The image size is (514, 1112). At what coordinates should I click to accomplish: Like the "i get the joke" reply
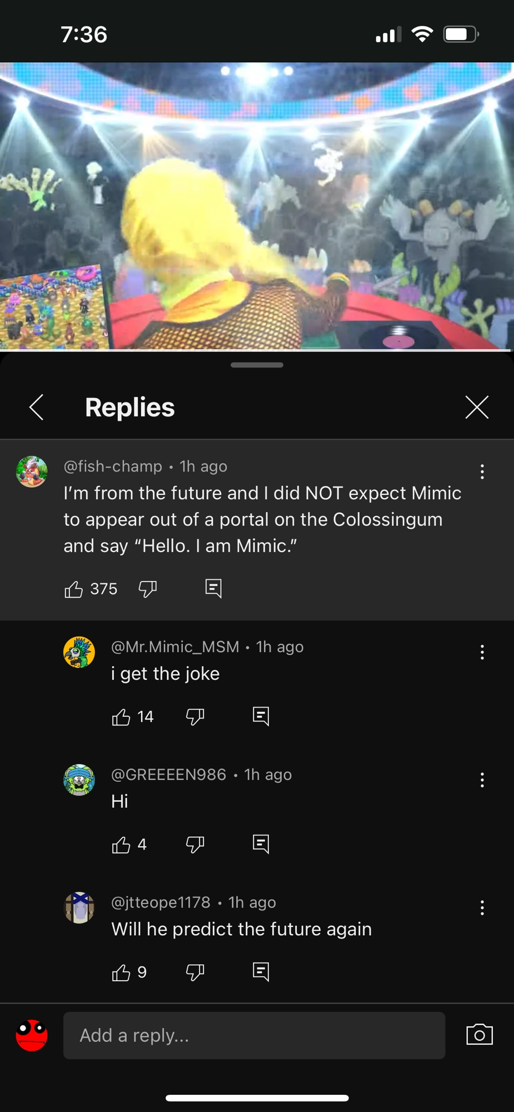tap(121, 717)
